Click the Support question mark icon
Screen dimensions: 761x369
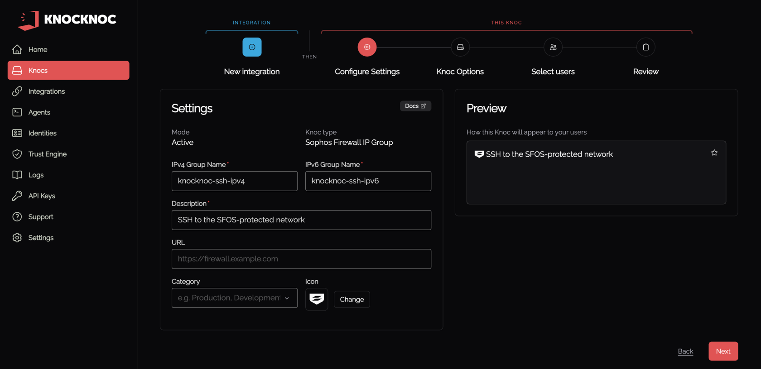pos(17,216)
